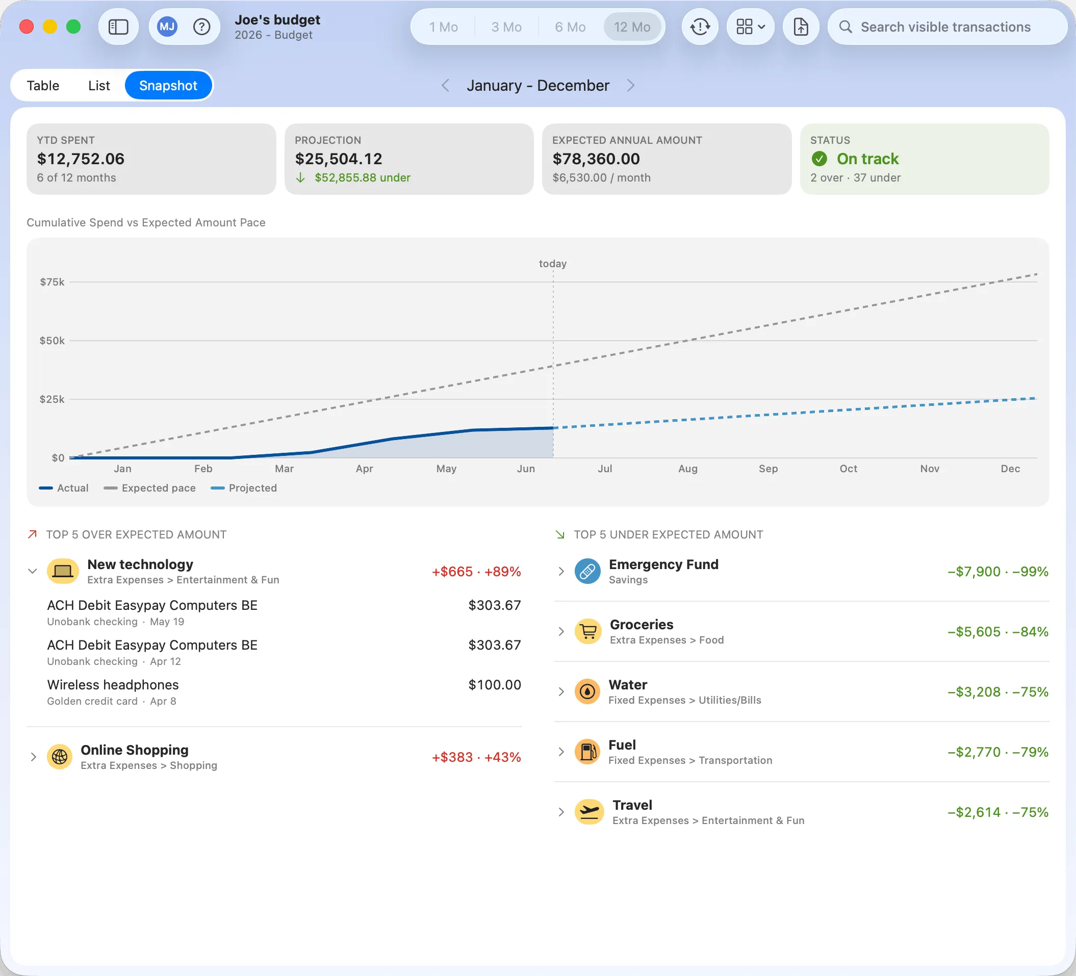This screenshot has height=976, width=1076.
Task: Click the Groceries category name
Action: [x=641, y=624]
